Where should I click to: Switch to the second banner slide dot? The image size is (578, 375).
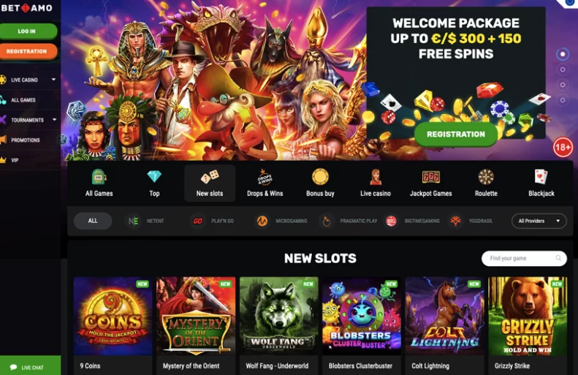(563, 69)
